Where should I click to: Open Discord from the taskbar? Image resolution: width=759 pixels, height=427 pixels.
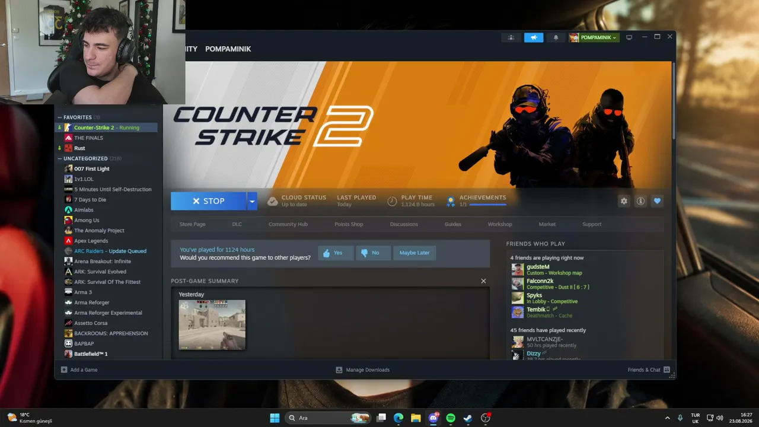tap(433, 418)
